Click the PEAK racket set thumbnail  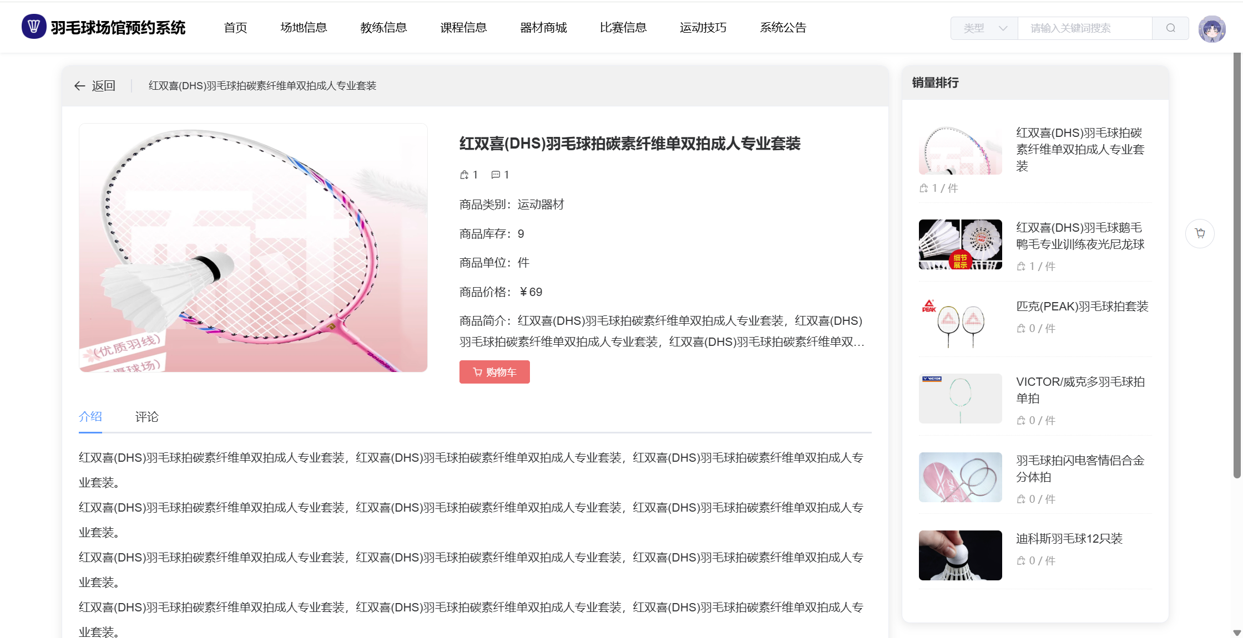960,321
